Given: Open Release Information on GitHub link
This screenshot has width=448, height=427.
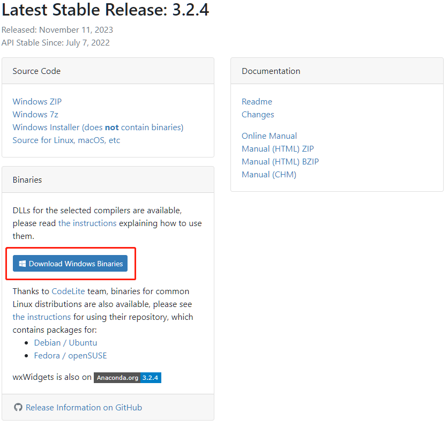Looking at the screenshot, I should [84, 408].
